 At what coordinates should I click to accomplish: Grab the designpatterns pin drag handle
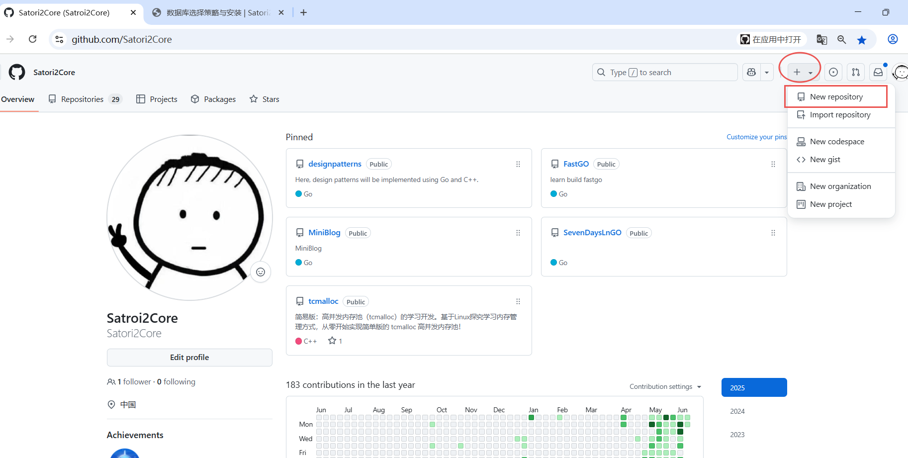(x=518, y=164)
